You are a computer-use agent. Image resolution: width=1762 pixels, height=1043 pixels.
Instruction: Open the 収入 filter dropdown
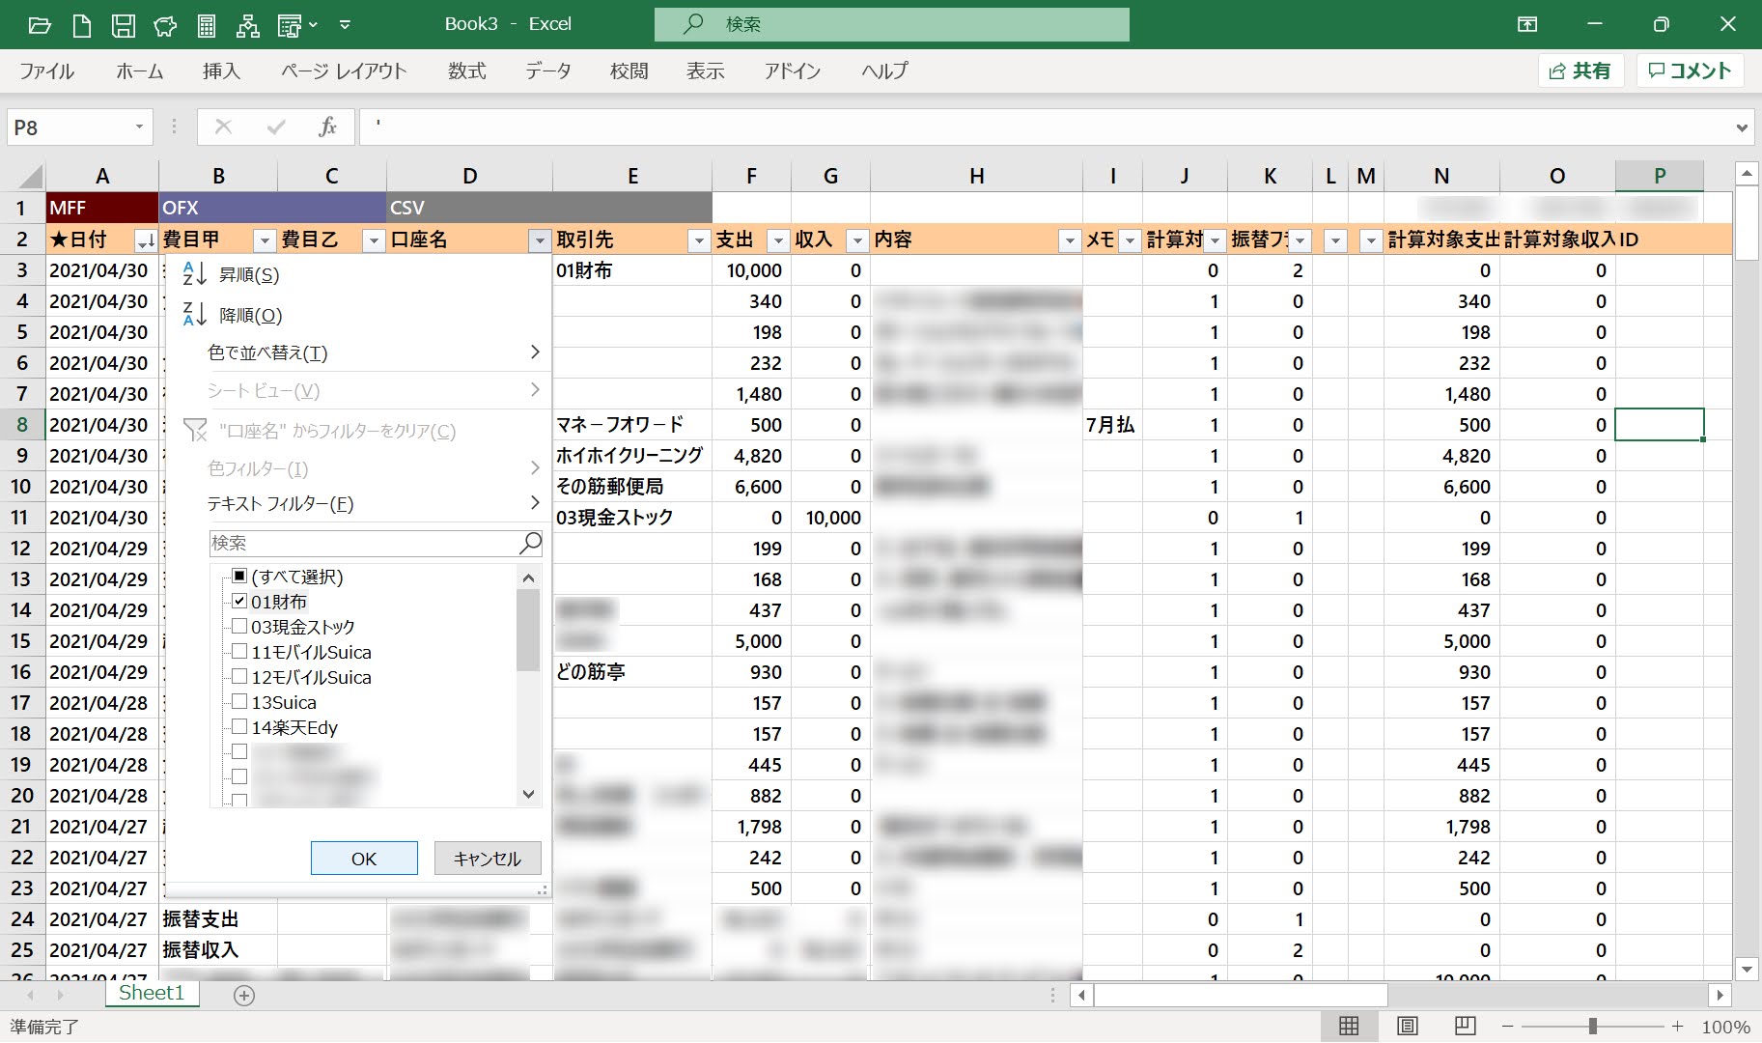point(857,240)
